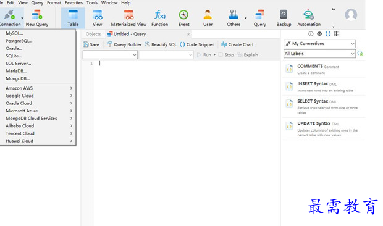
Task: Expand the Run options arrow
Action: (214, 55)
